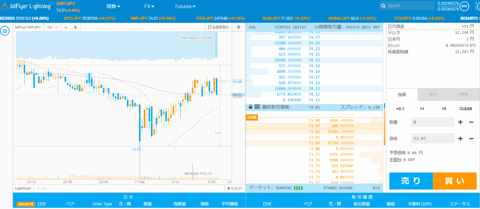
Task: Open chart settings gear
Action: (239, 27)
